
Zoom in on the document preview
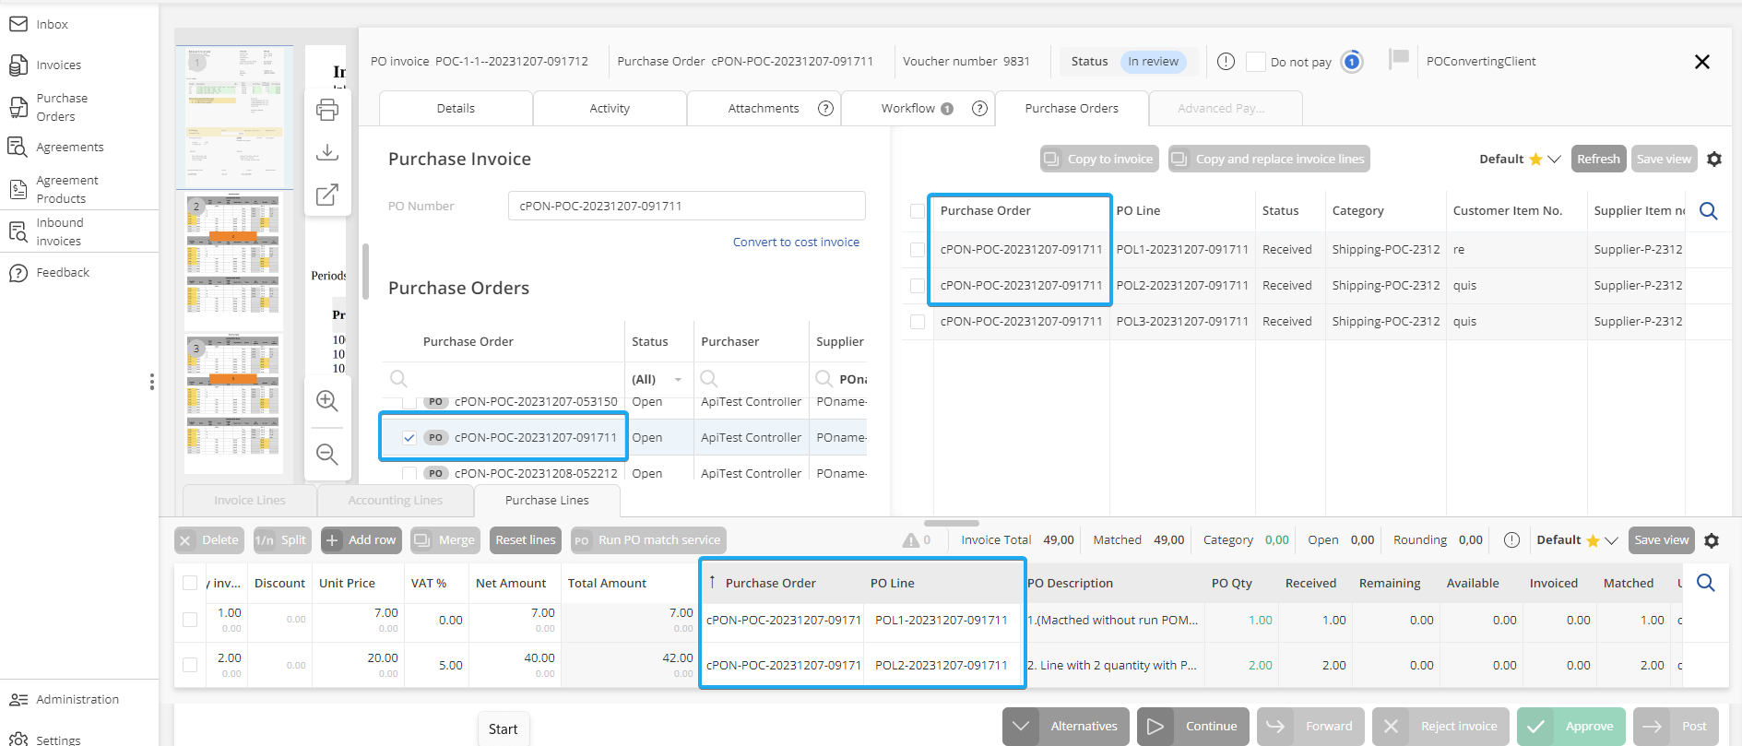(x=327, y=401)
